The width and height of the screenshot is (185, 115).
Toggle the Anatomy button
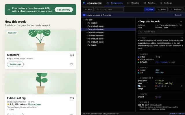[176, 9]
